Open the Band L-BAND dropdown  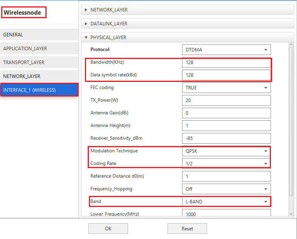tap(226, 201)
